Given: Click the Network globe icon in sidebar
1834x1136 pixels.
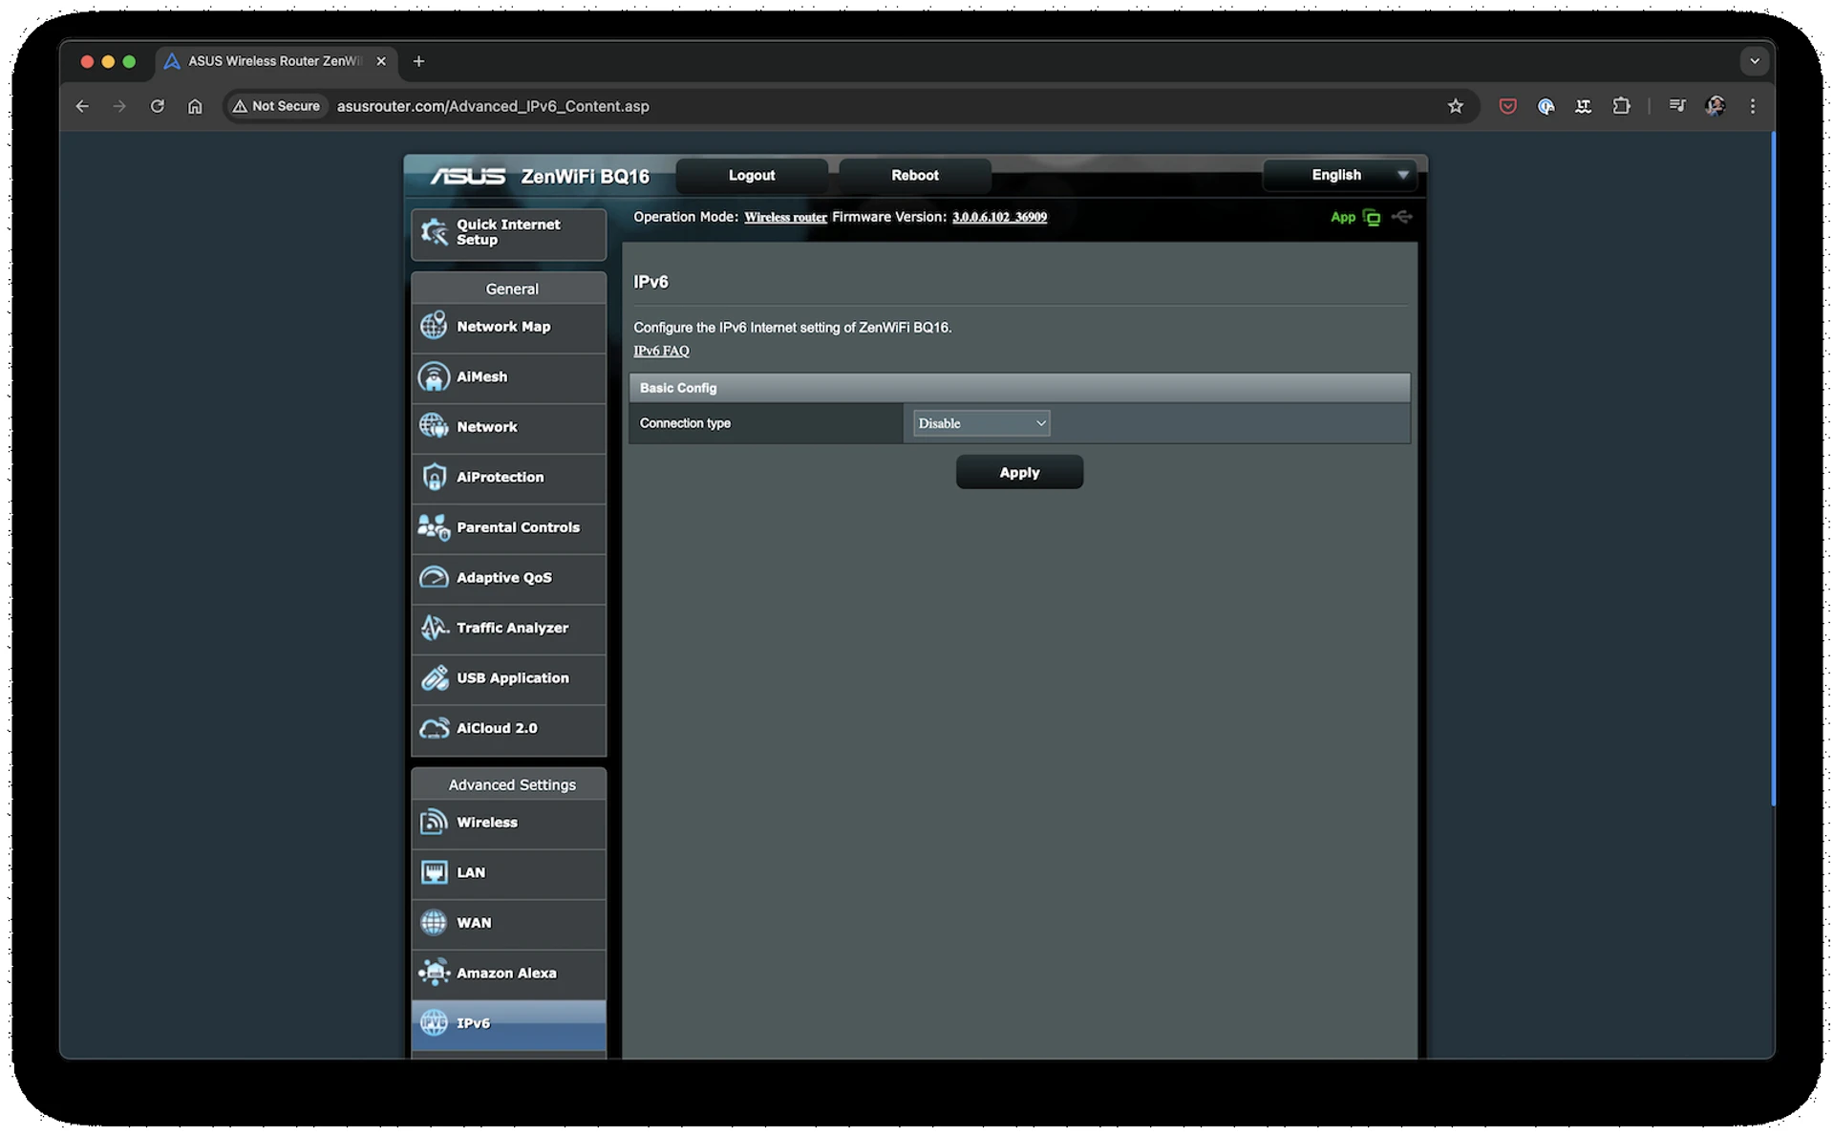Looking at the screenshot, I should 434,426.
